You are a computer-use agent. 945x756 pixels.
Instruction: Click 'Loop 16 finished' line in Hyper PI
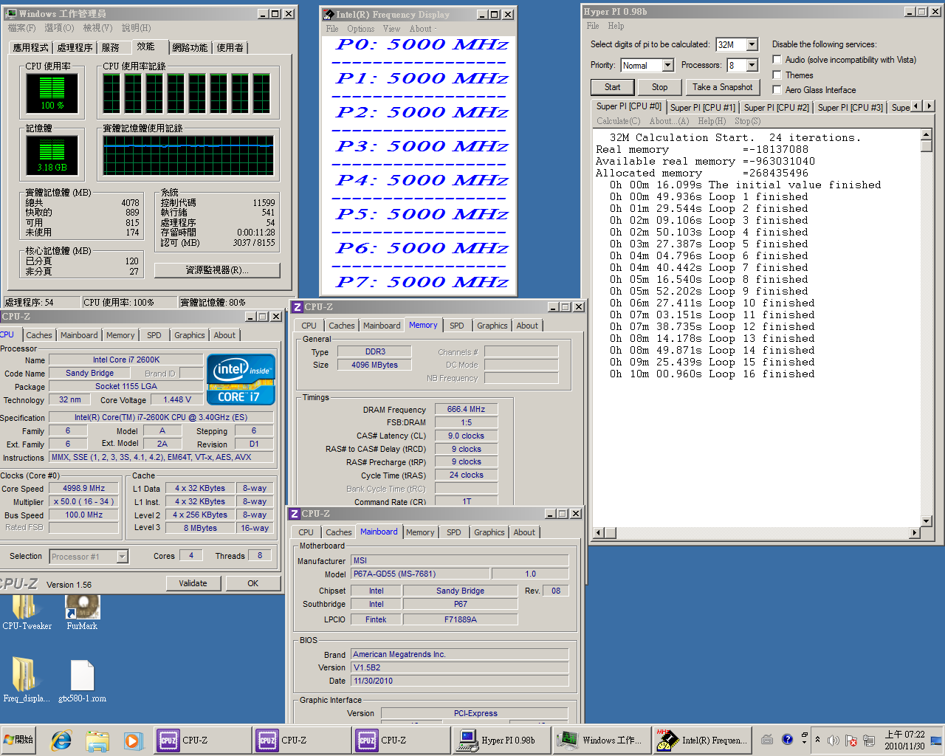(x=712, y=374)
